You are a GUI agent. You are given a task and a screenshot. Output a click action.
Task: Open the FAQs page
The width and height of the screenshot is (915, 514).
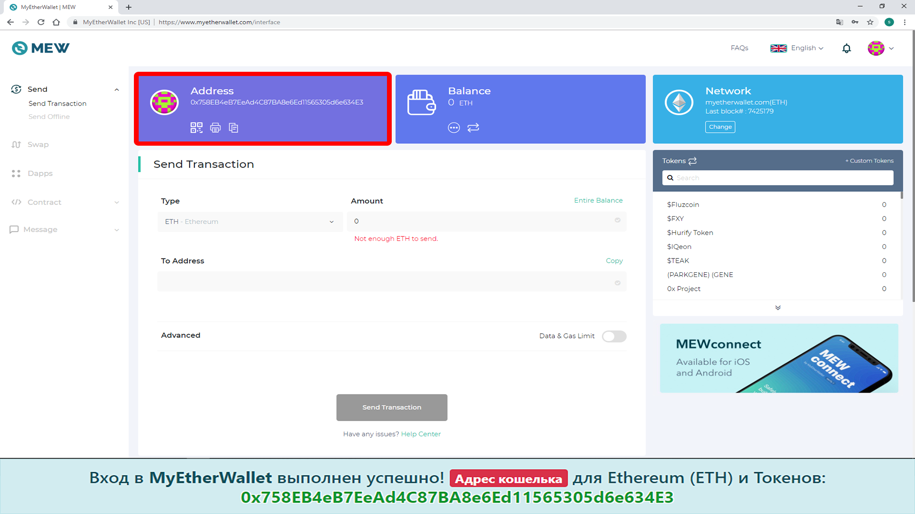[740, 48]
